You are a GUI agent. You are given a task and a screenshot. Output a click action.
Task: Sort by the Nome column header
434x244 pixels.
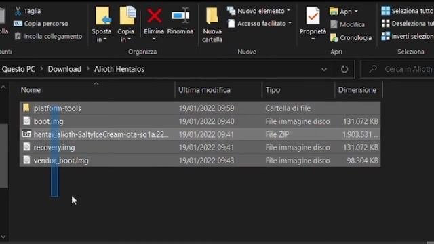pyautogui.click(x=31, y=90)
